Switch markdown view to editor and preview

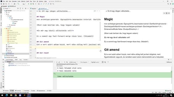coord(167,13)
